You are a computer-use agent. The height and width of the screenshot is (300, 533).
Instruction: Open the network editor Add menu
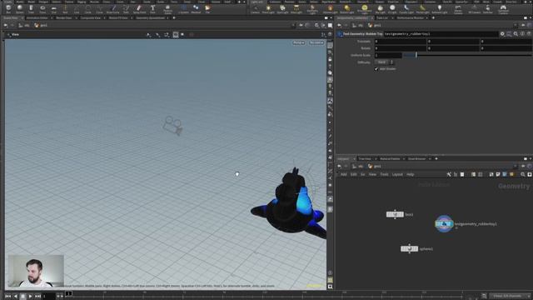coord(343,174)
